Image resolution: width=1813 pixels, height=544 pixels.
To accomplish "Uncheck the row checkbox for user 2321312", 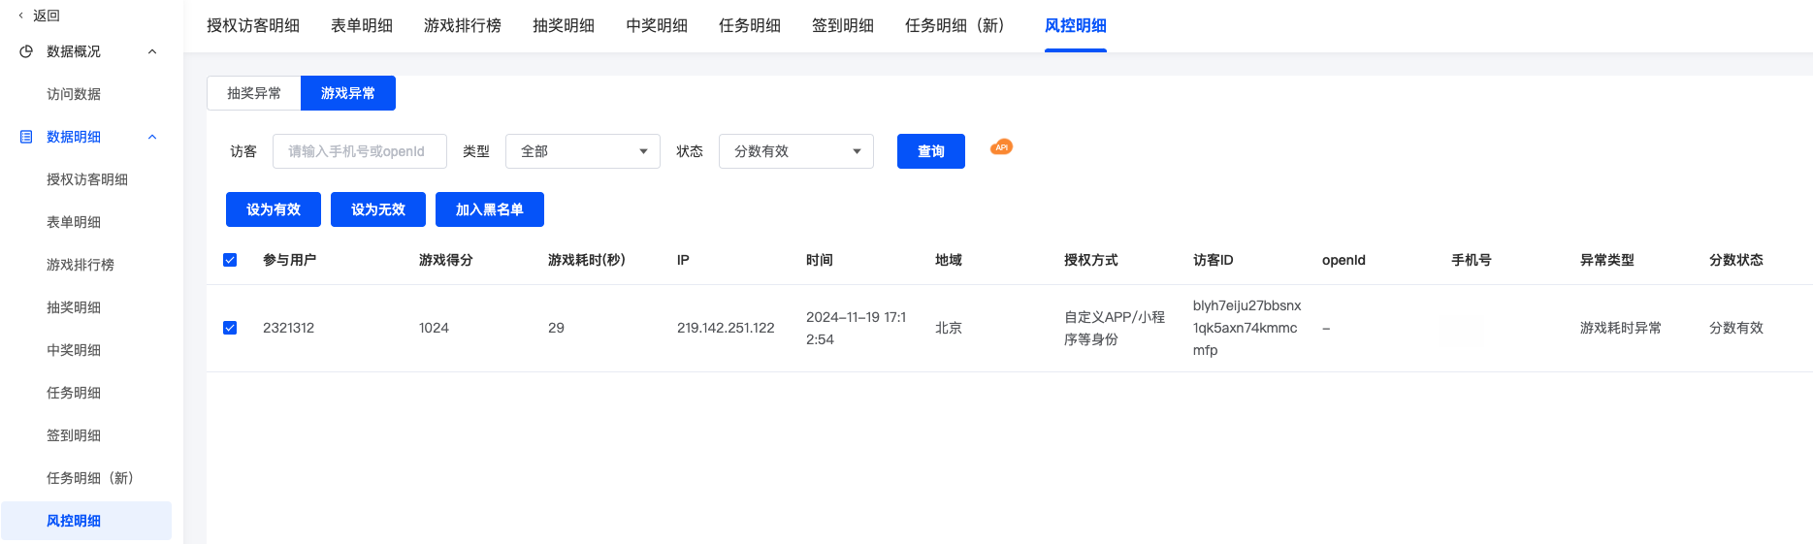I will pos(230,328).
